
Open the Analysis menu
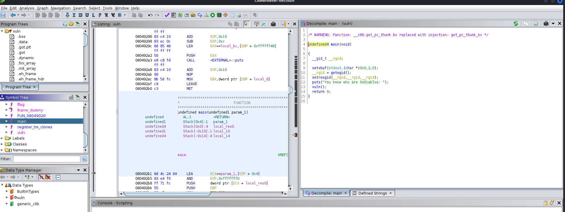(27, 8)
